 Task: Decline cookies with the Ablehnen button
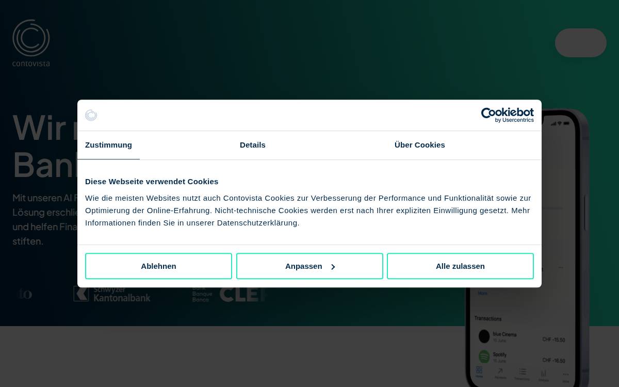158,266
